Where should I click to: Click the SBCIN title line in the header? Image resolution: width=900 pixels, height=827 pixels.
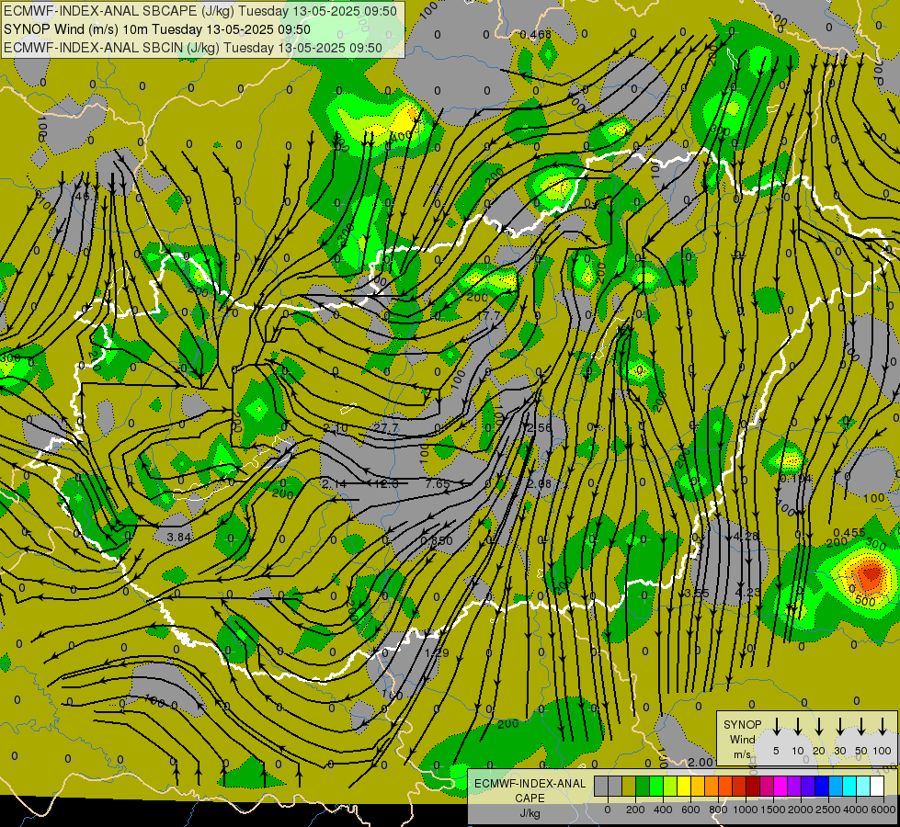click(x=193, y=48)
